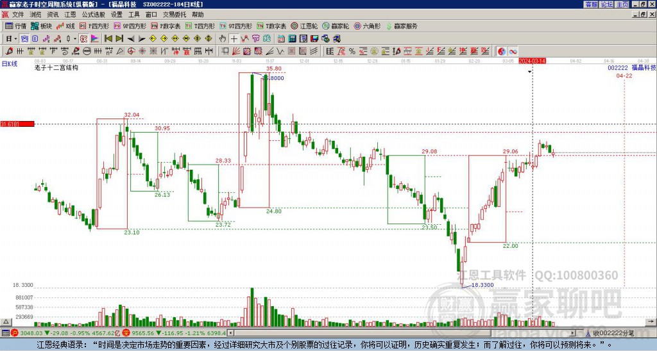This screenshot has width=657, height=351.
Task: Click the percent % retracement tool
Action: tap(352, 51)
